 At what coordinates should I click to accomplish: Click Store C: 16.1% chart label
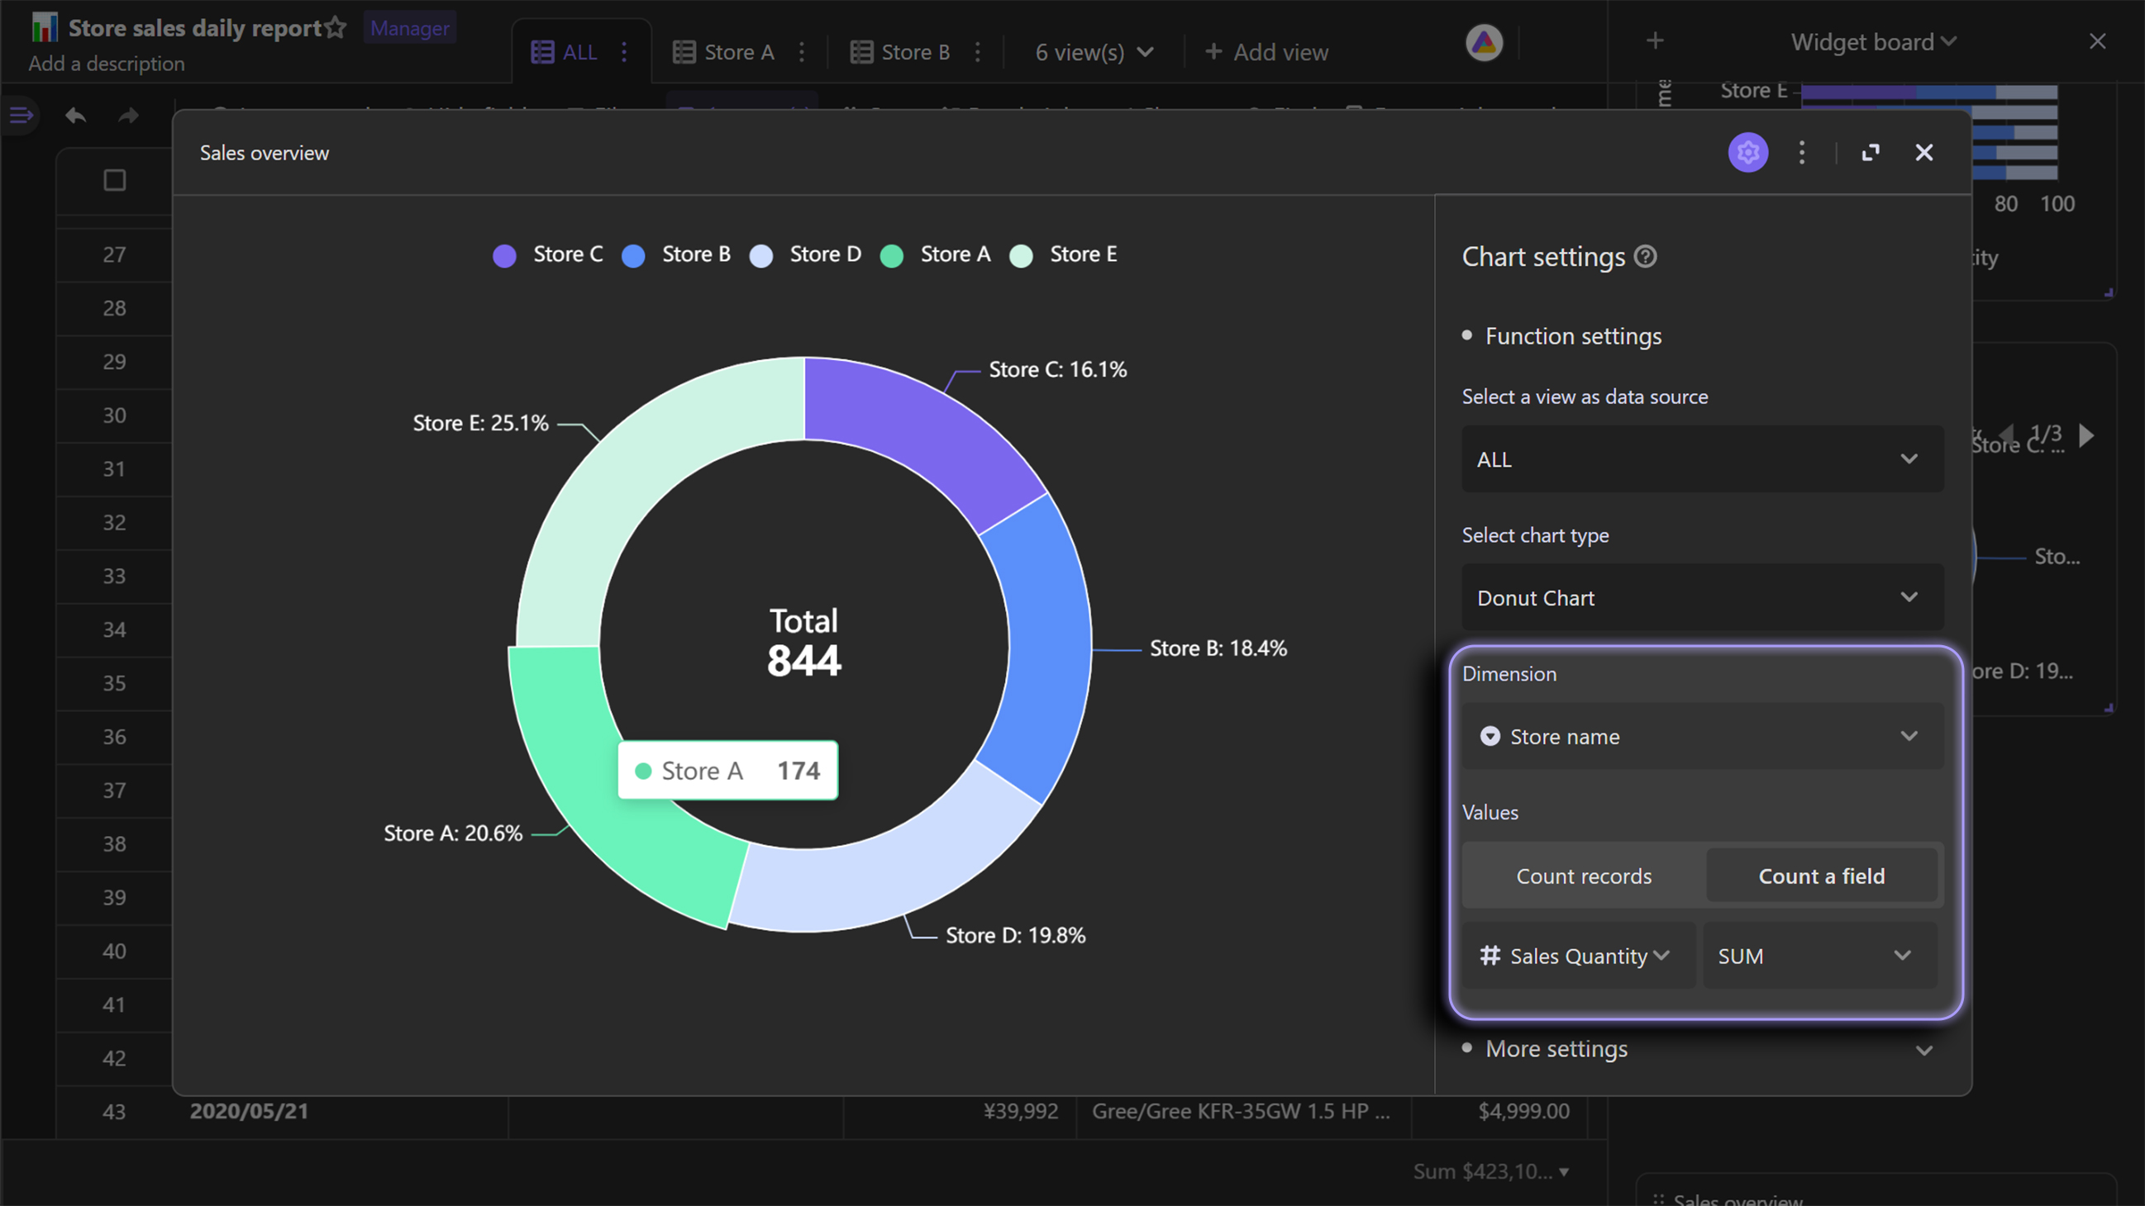pos(1057,369)
